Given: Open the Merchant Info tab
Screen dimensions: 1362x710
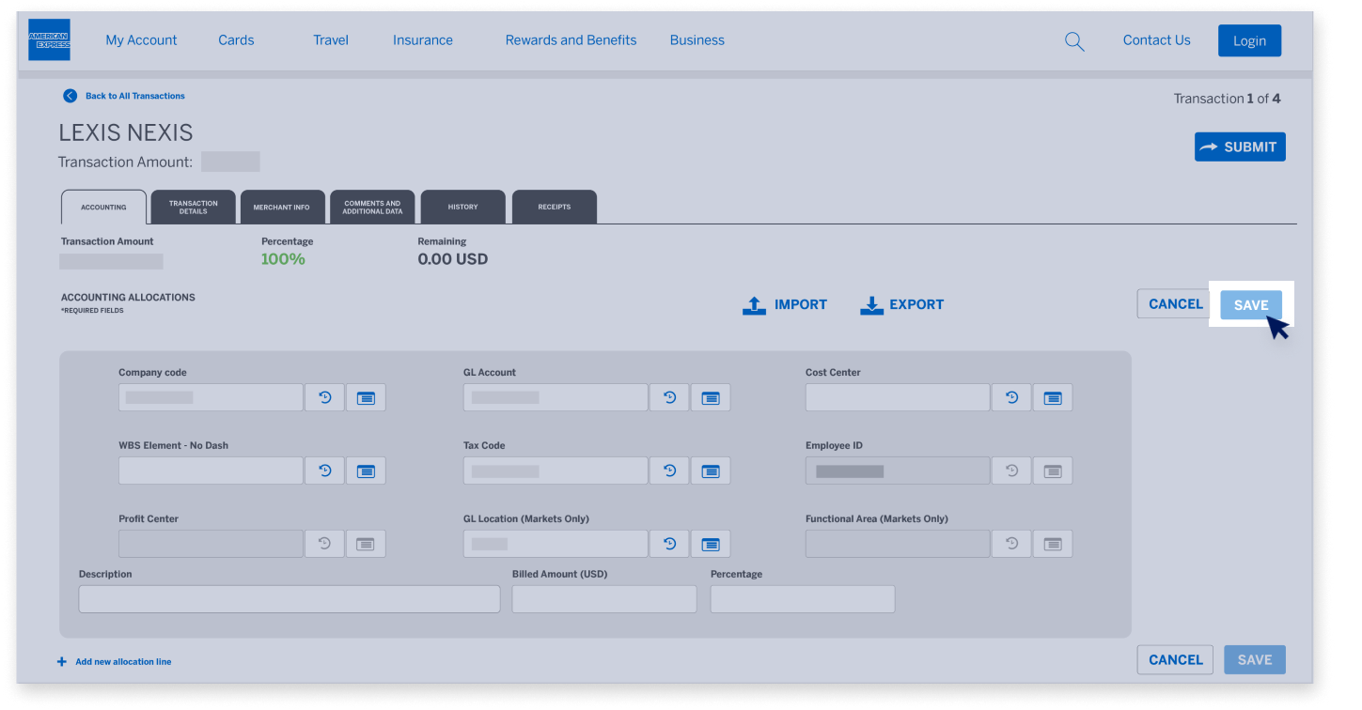Looking at the screenshot, I should [281, 207].
